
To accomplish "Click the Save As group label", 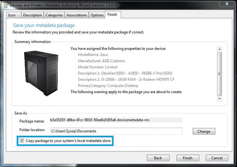I will (21, 113).
